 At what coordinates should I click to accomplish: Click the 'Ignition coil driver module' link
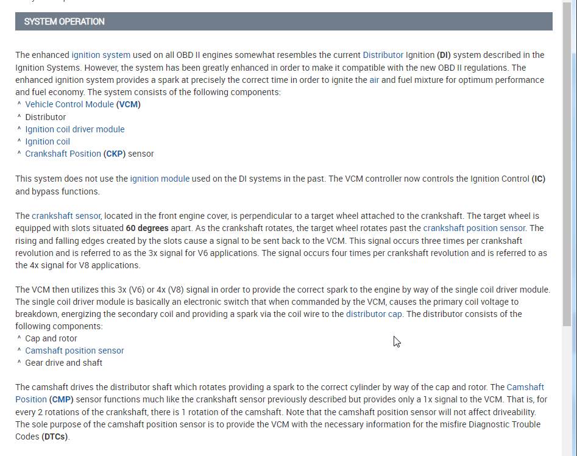pos(74,129)
